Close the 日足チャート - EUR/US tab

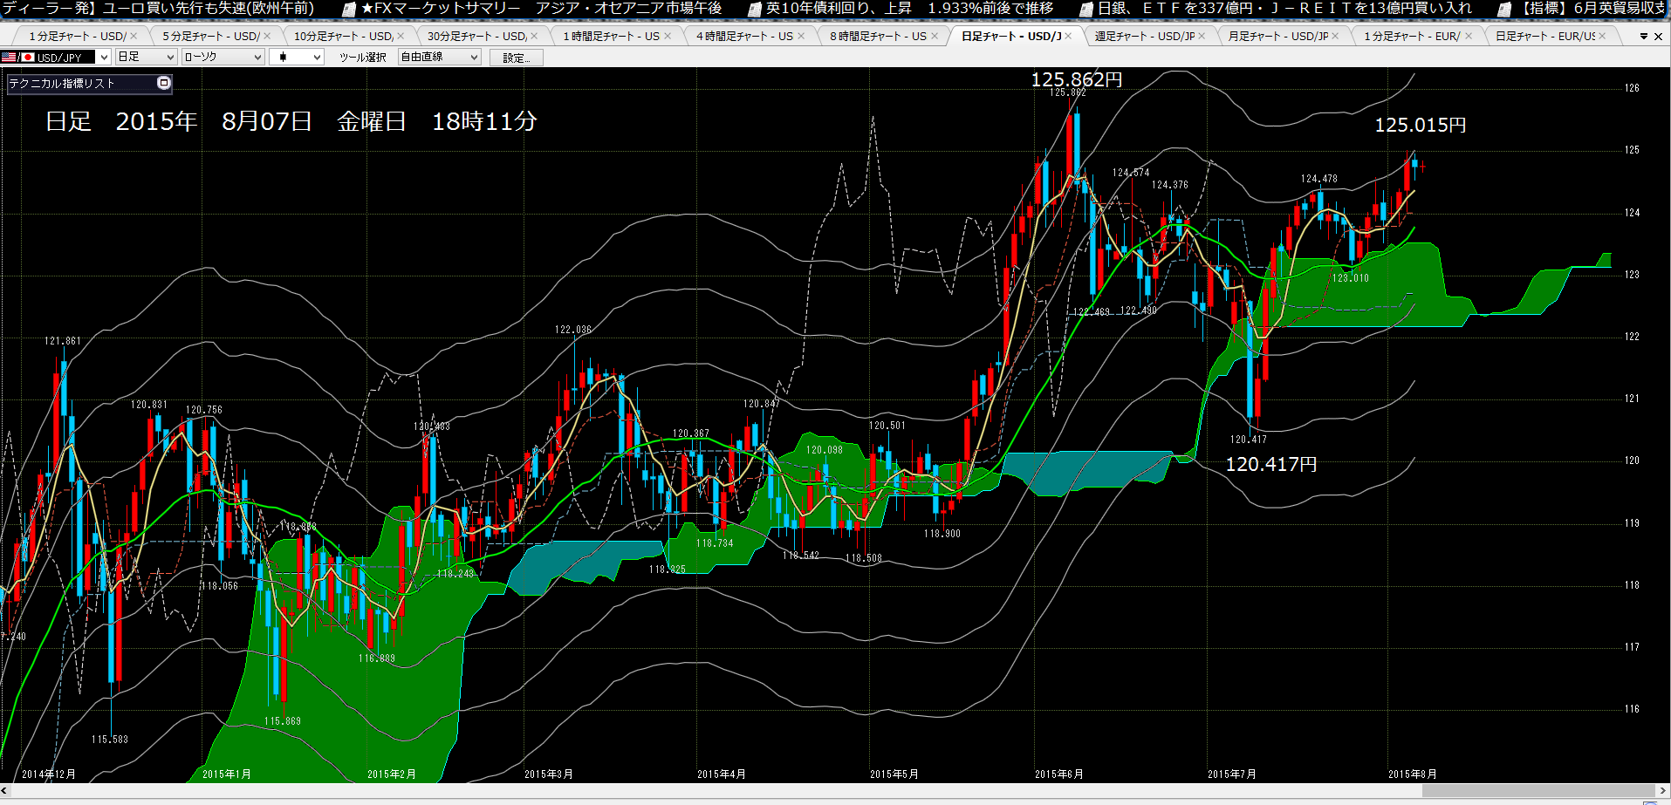[x=1602, y=36]
